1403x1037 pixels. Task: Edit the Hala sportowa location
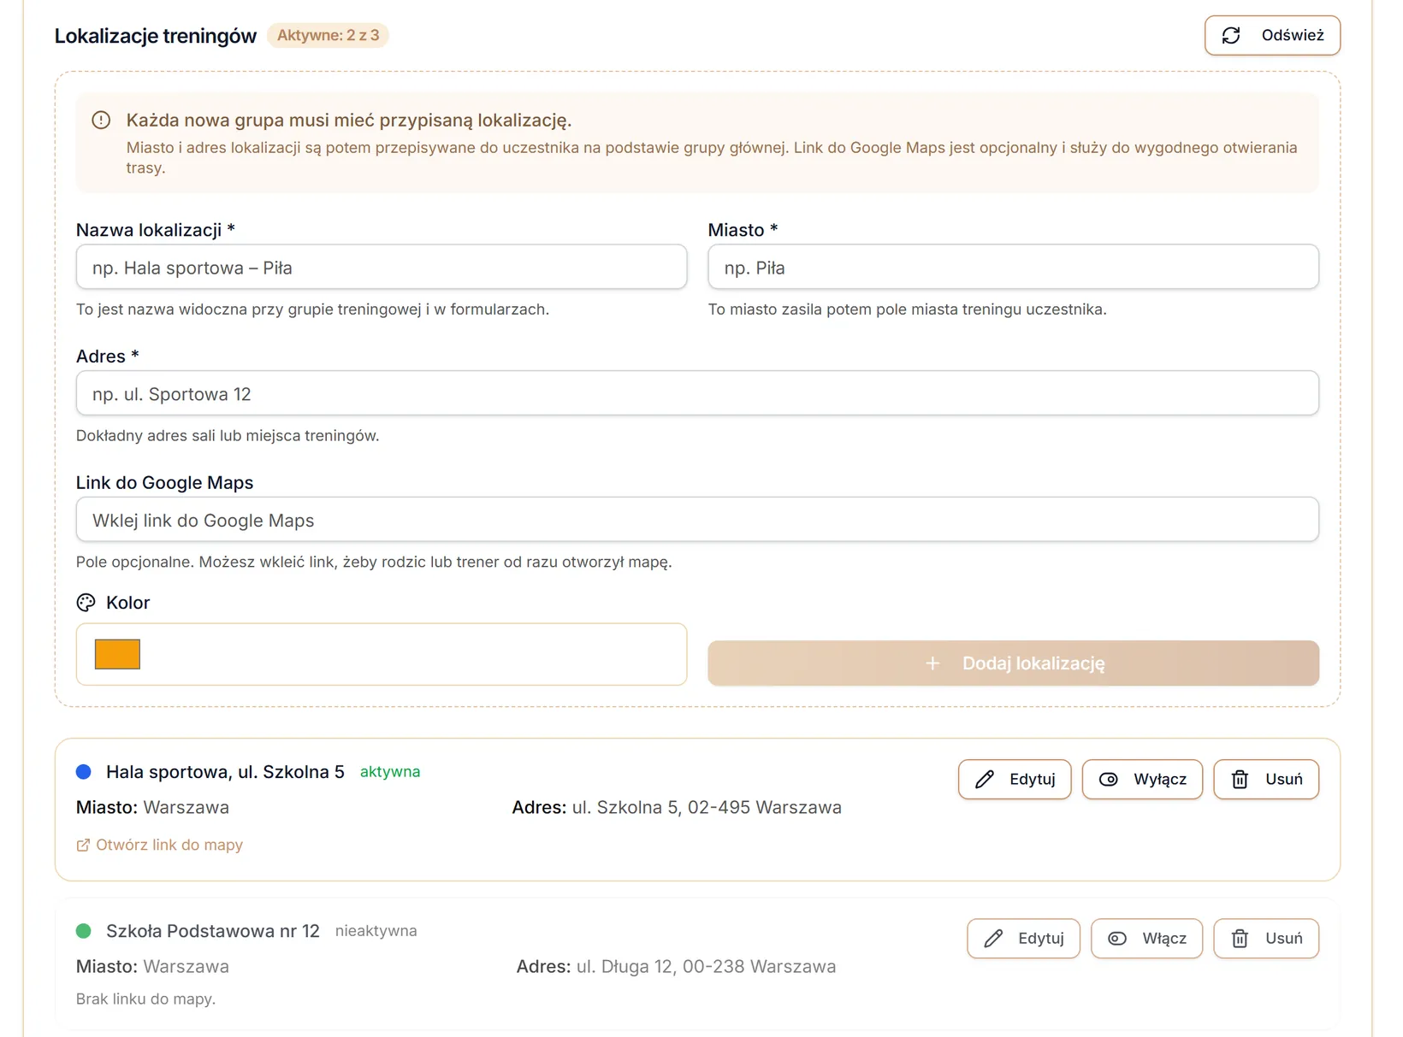click(1015, 779)
